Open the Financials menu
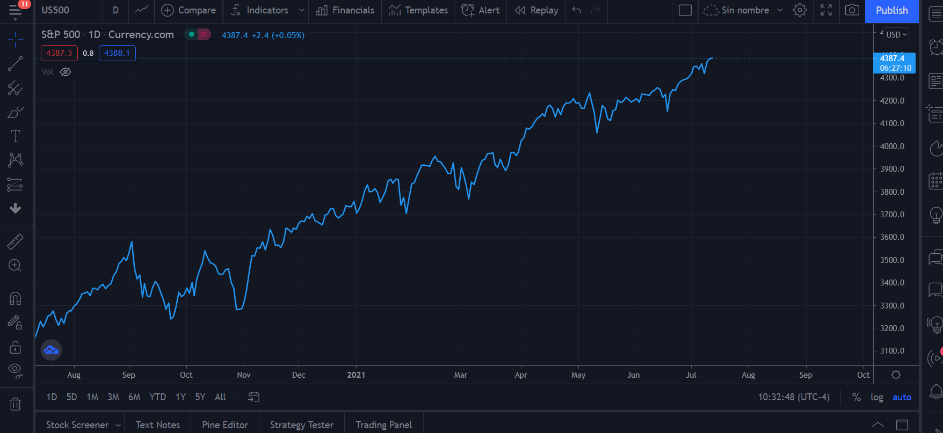 [x=345, y=10]
